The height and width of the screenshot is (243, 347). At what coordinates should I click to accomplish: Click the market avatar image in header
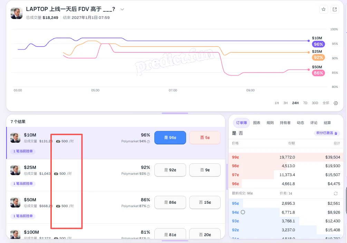click(17, 13)
